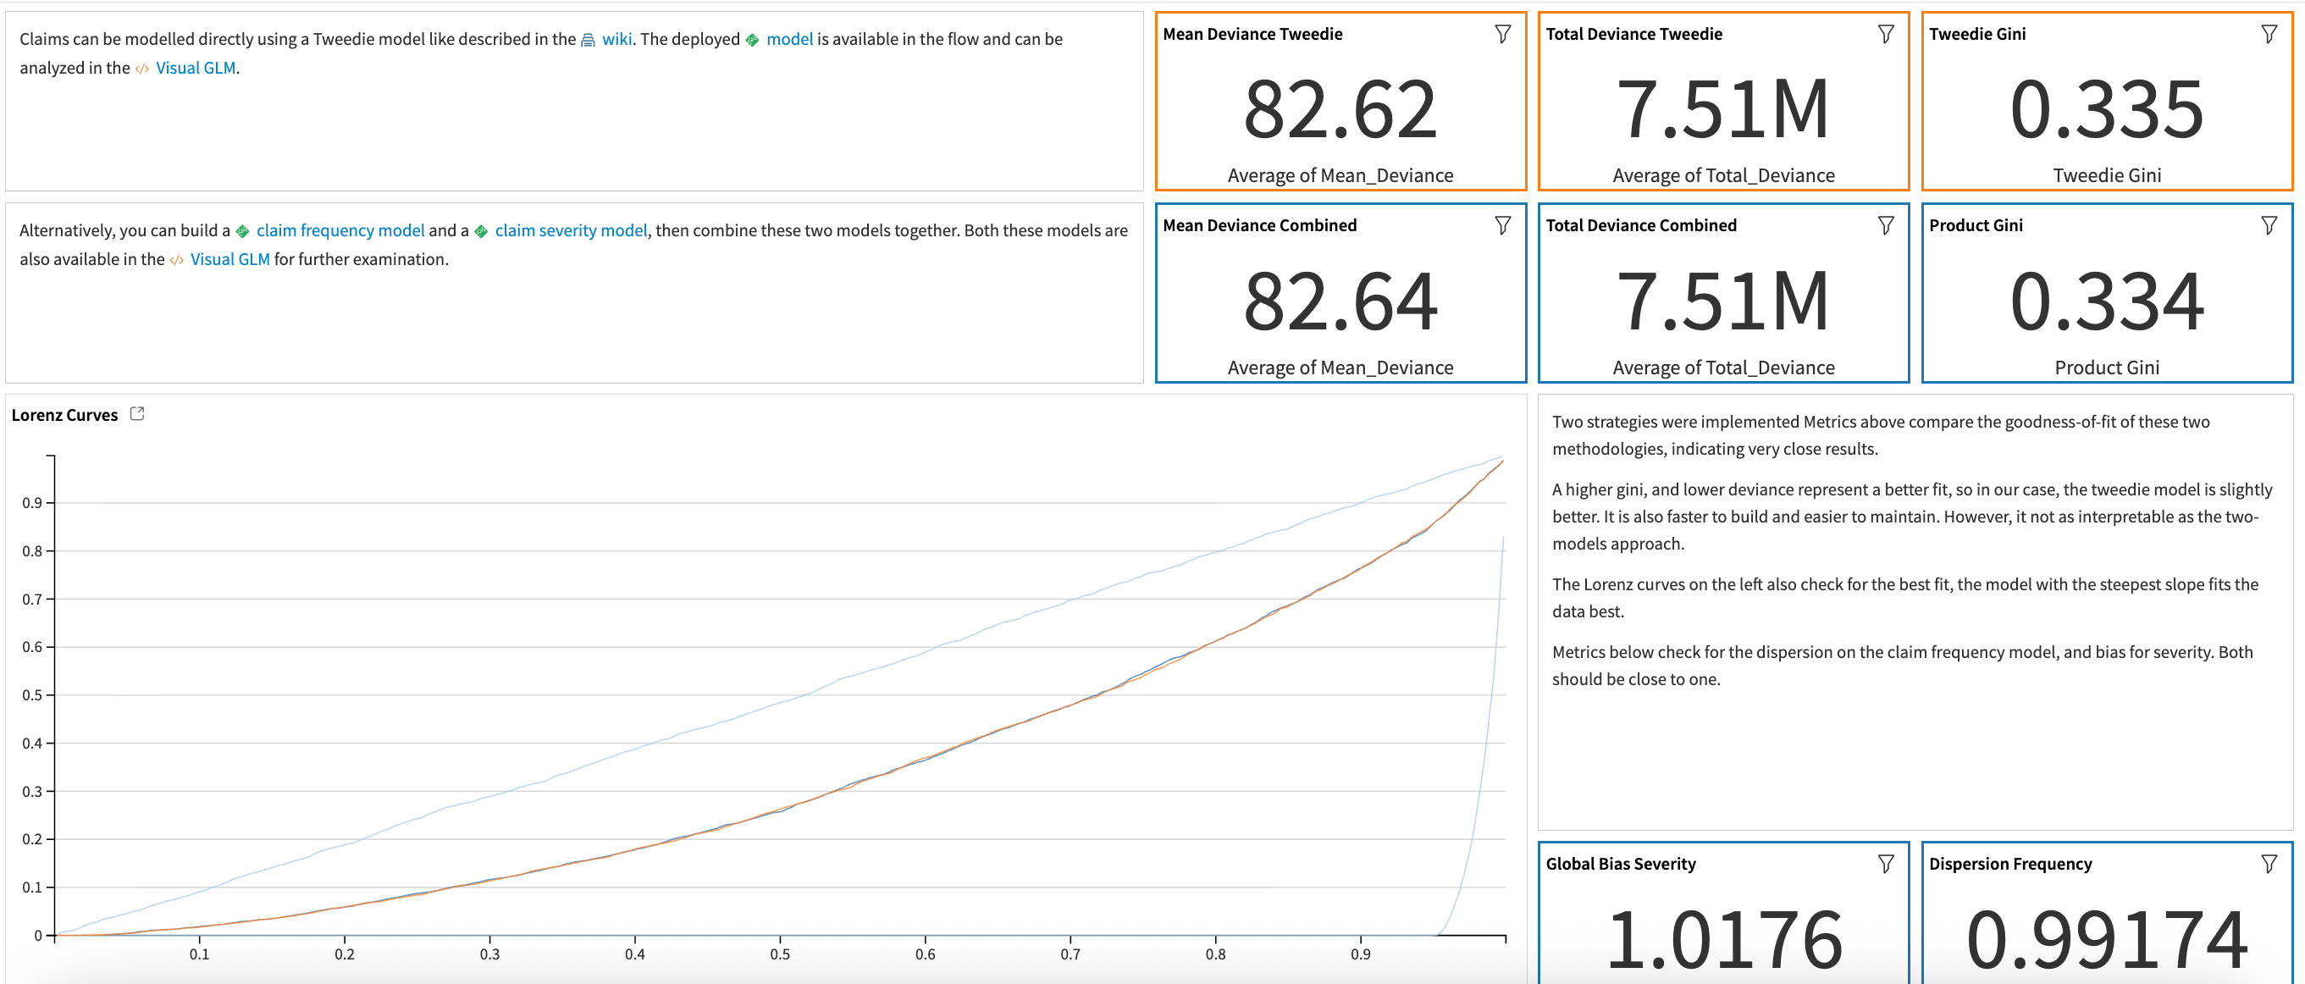The width and height of the screenshot is (2305, 984).
Task: Click the wiki page icon beside the wiki link
Action: pyautogui.click(x=586, y=39)
